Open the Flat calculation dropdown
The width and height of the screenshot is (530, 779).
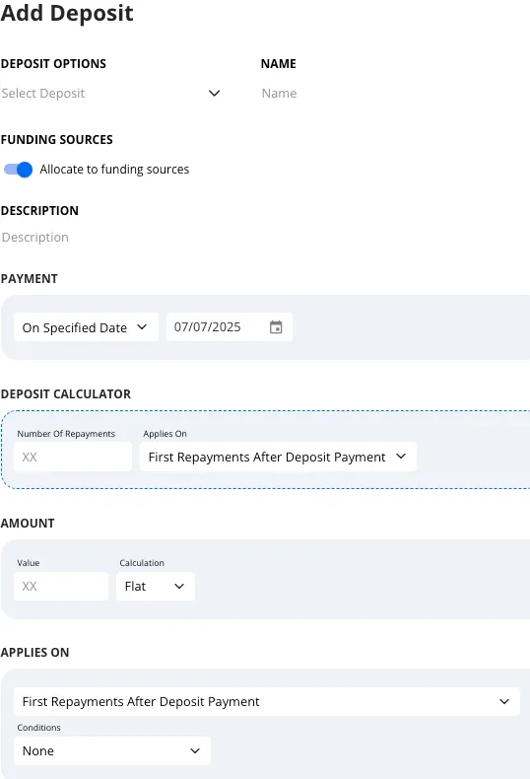156,587
